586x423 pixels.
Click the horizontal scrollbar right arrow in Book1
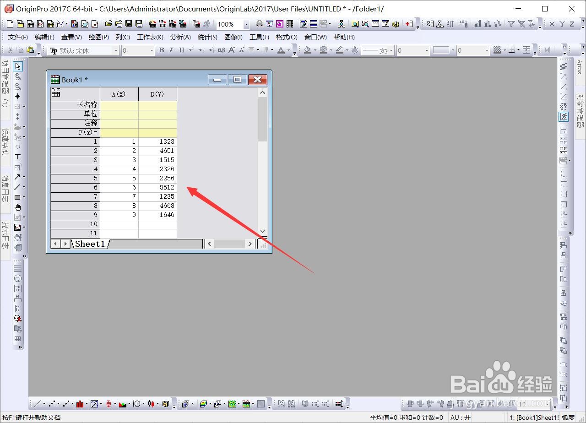[x=250, y=244]
